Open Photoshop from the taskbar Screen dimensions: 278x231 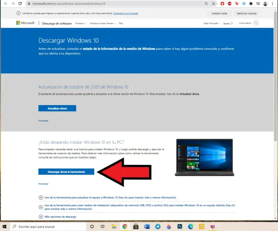point(180,227)
